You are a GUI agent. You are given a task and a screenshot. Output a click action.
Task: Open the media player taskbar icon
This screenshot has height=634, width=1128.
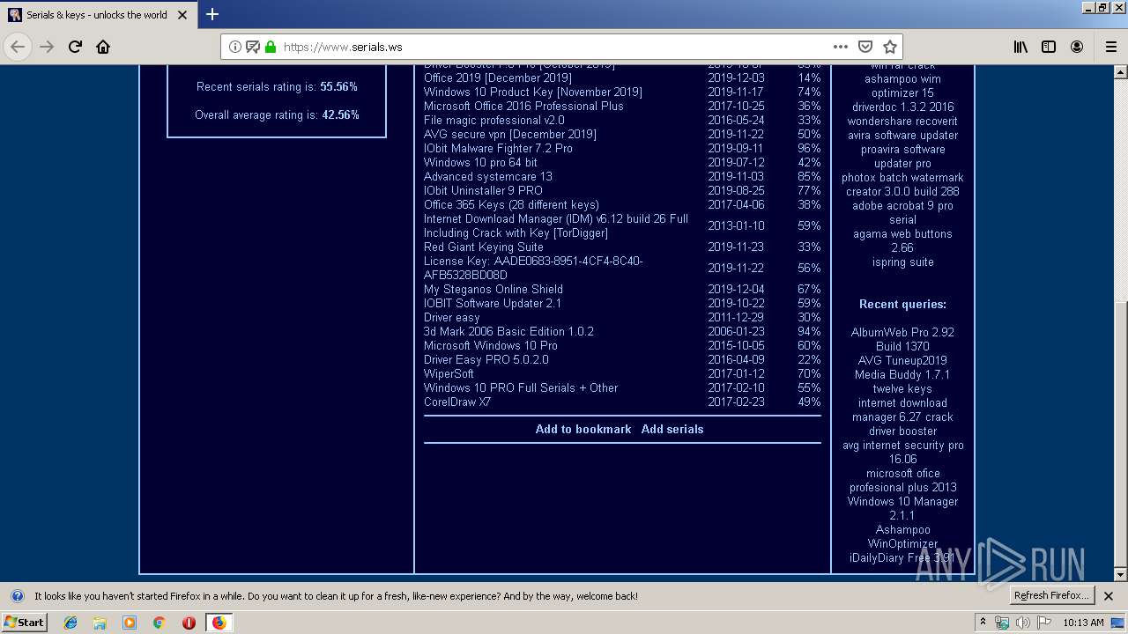pyautogui.click(x=130, y=623)
